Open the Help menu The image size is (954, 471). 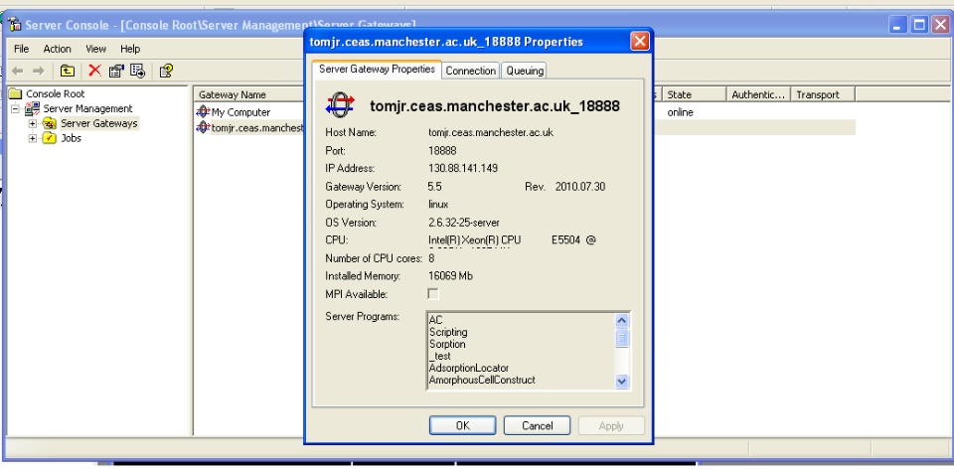pyautogui.click(x=130, y=49)
